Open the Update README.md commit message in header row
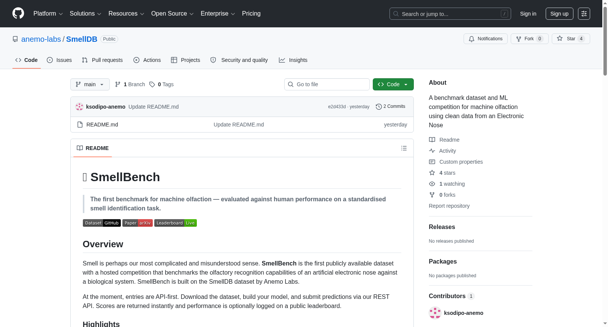Screen dimensions: 608x327 (x=154, y=107)
